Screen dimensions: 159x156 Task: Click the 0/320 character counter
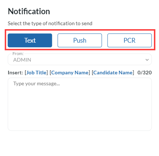(x=144, y=73)
